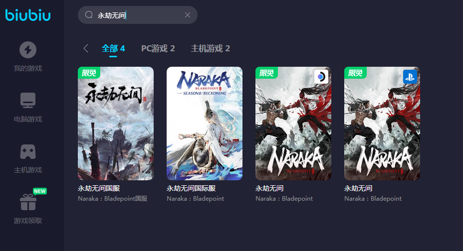The width and height of the screenshot is (463, 251).
Task: Open PC games monitor icon
Action: point(28,100)
